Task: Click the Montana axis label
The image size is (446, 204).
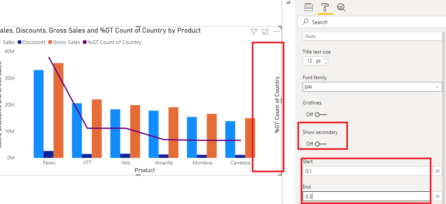Action: [202, 163]
